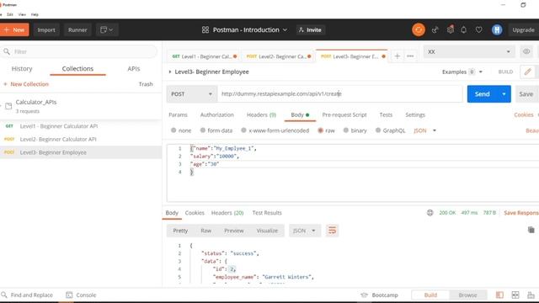Viewport: 539px width, 303px height.
Task: Click the sidebar Filter search field
Action: click(x=78, y=51)
